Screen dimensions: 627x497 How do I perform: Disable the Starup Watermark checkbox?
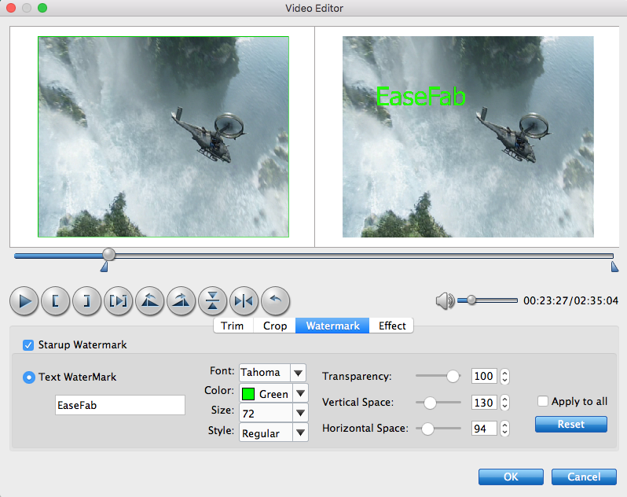[x=28, y=344]
